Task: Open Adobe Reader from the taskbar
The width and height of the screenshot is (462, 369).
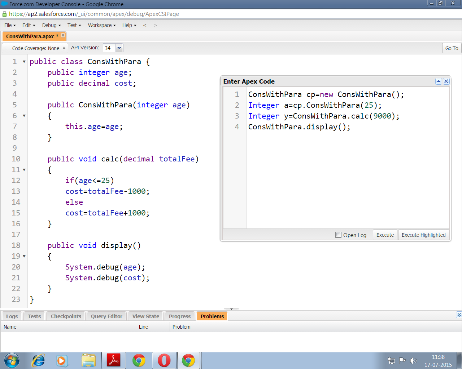Action: [x=114, y=361]
